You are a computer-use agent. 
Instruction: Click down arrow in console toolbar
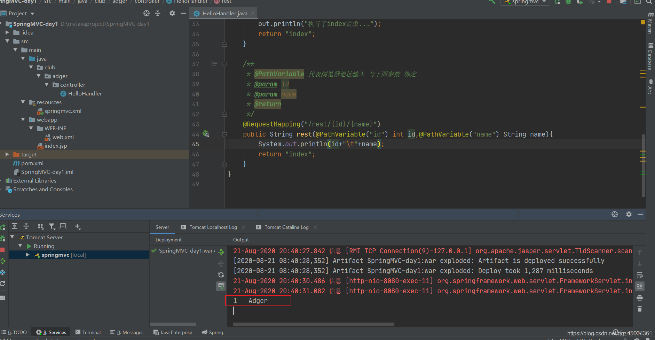point(640,264)
